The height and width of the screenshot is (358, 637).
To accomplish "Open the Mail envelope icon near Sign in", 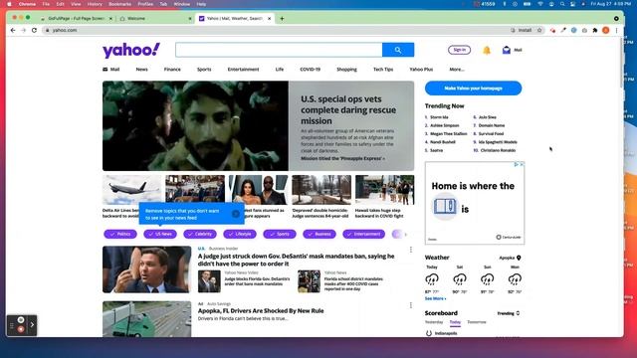I will click(x=507, y=50).
